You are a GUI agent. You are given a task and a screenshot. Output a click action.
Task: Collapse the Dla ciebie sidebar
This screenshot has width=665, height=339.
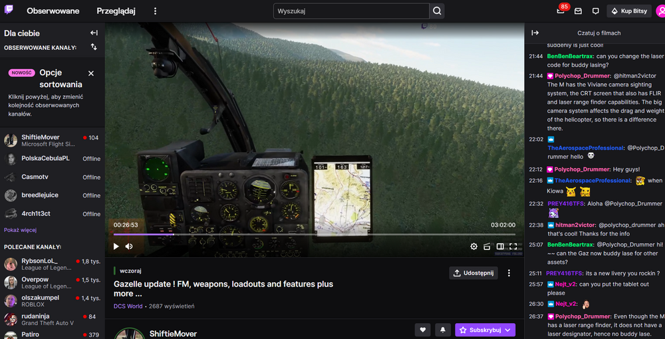[94, 33]
